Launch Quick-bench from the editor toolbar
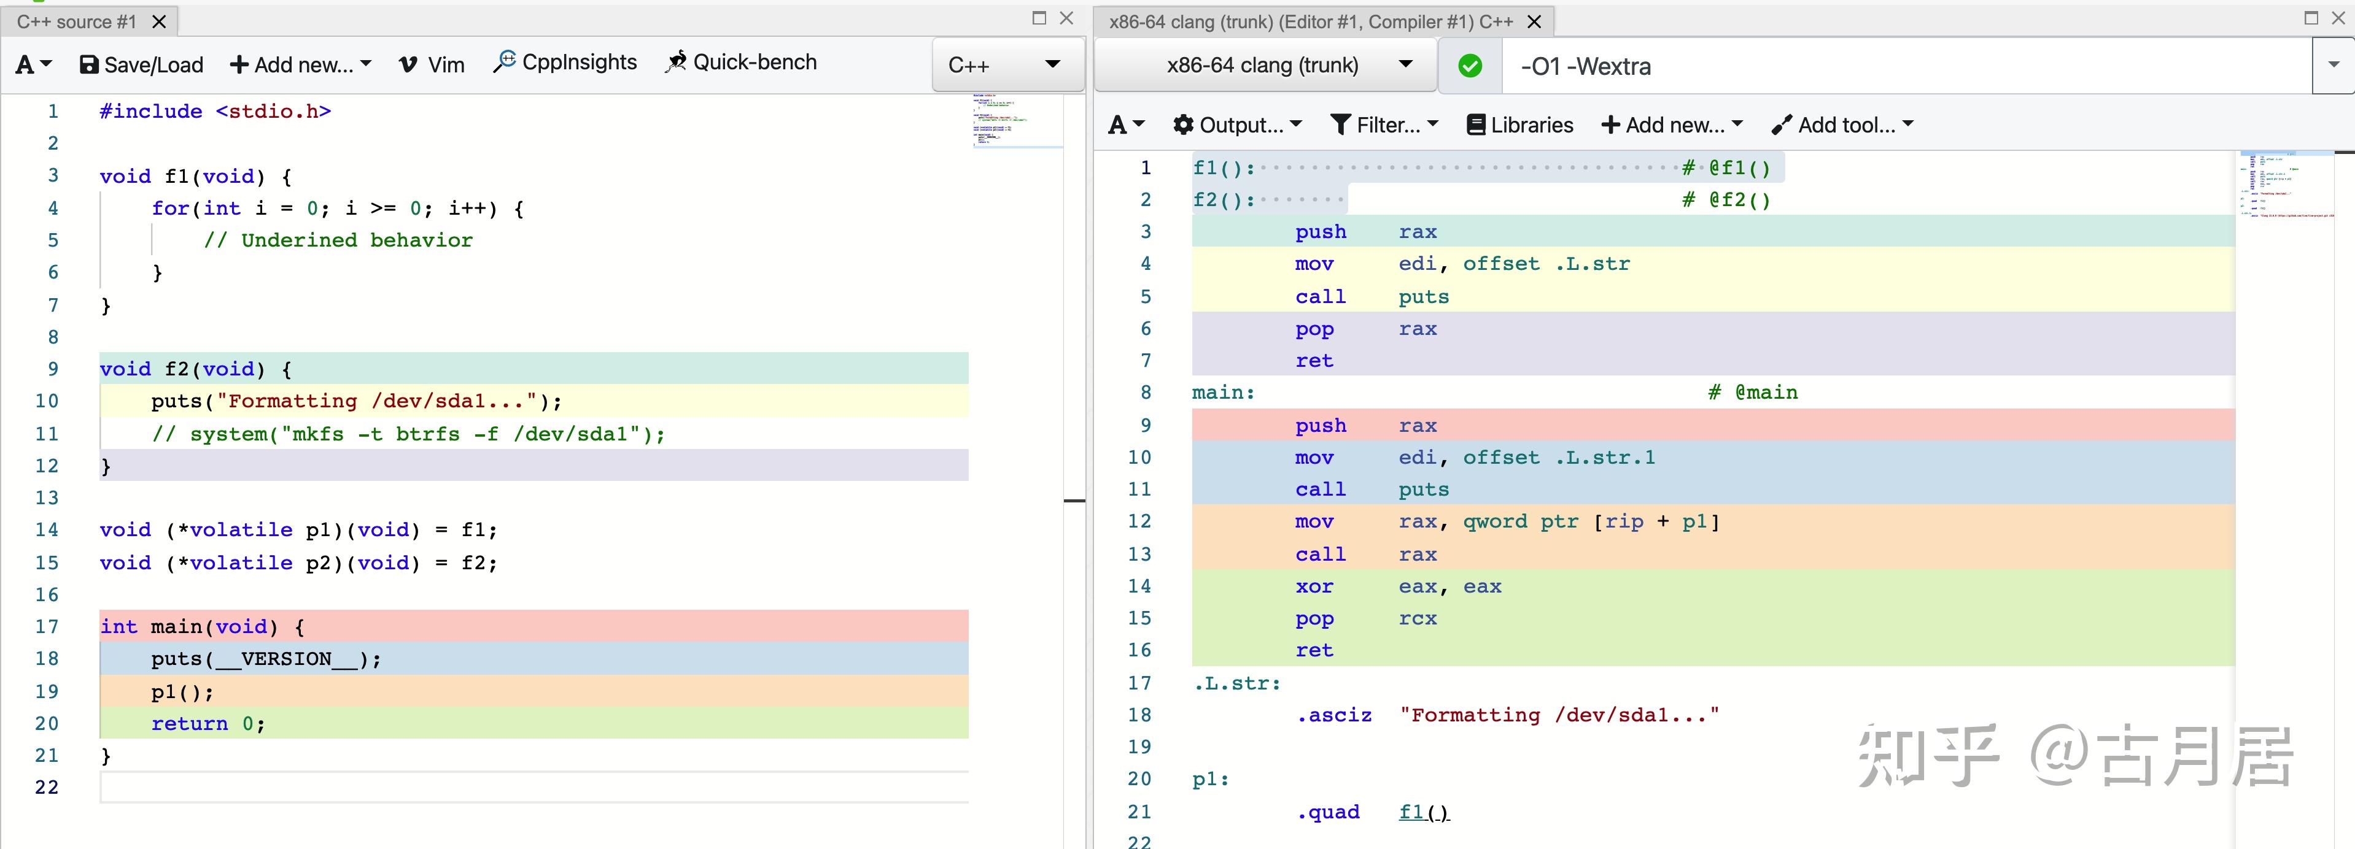 [x=742, y=62]
